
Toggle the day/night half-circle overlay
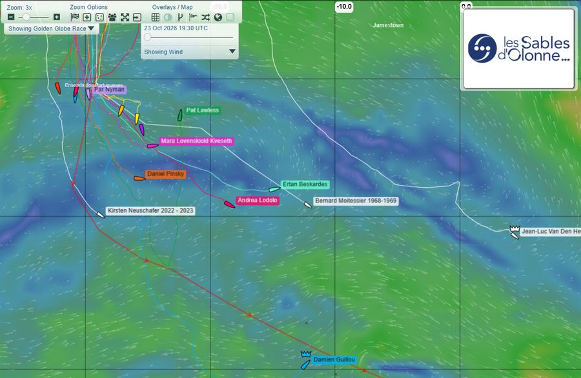[168, 17]
